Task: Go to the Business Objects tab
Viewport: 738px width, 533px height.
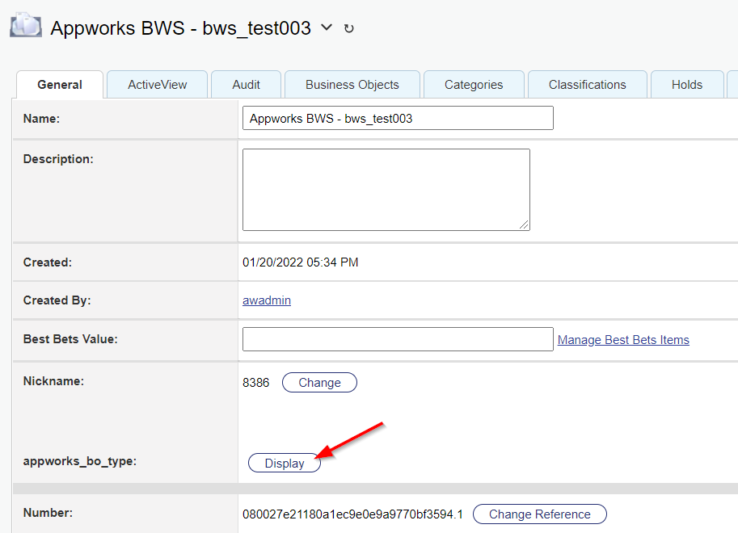Action: coord(352,85)
